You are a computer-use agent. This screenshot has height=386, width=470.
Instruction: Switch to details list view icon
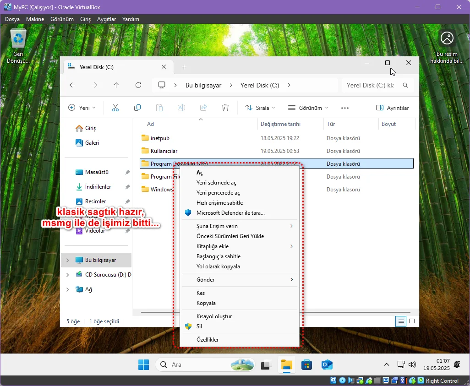[x=401, y=321]
